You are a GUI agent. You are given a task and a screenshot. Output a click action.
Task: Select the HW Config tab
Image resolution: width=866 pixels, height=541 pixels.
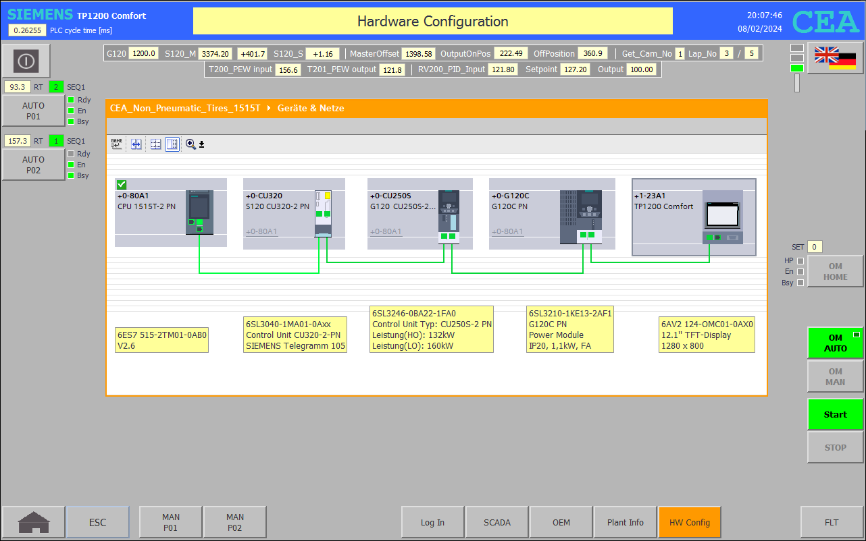coord(690,522)
